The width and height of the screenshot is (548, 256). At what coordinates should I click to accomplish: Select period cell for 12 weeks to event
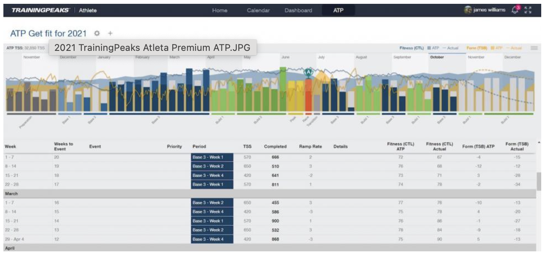click(212, 239)
